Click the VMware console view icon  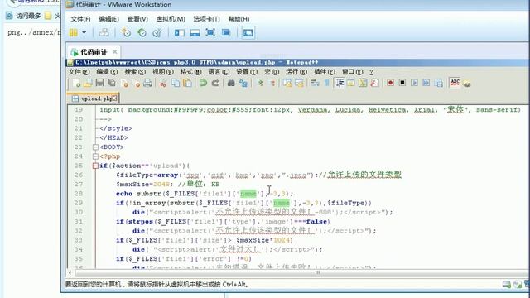point(248,33)
